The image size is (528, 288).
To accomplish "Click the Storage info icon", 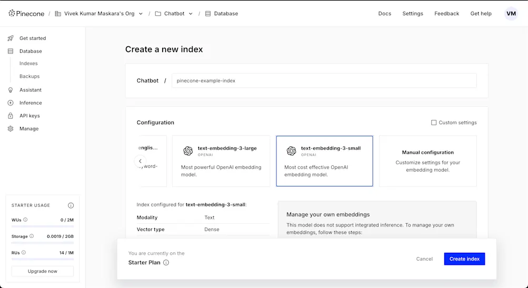I will 32,236.
